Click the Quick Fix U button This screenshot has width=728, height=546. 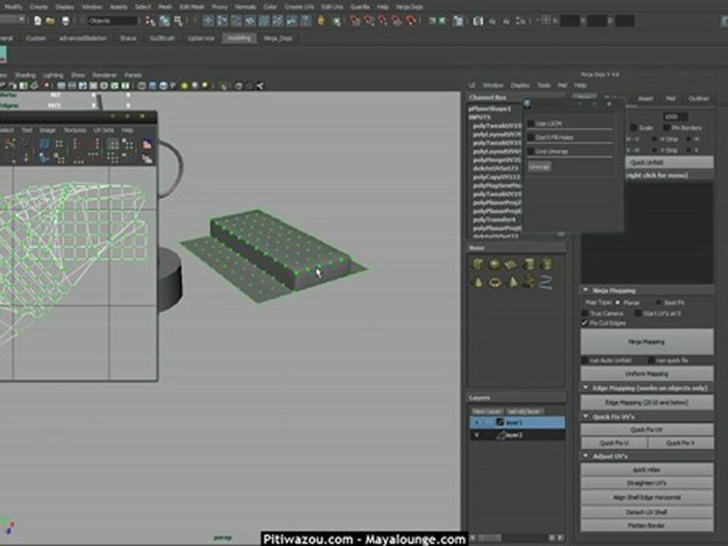613,443
